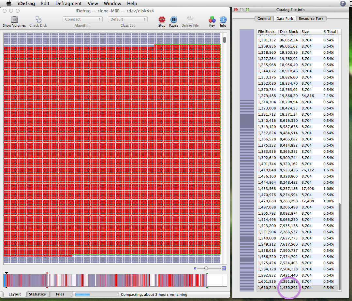Open the Compact algorithm dropdown
Screen dimensions: 352x301
(x=82, y=19)
